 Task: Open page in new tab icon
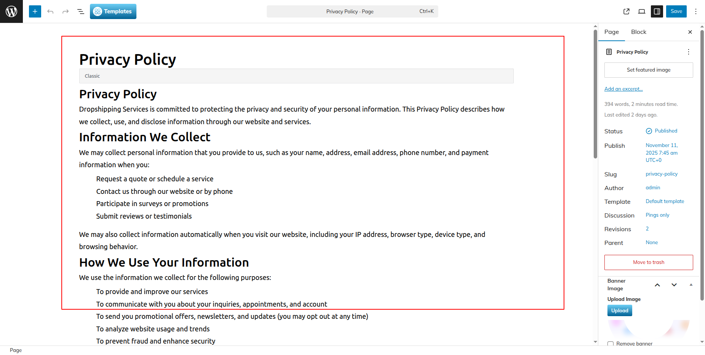tap(626, 11)
